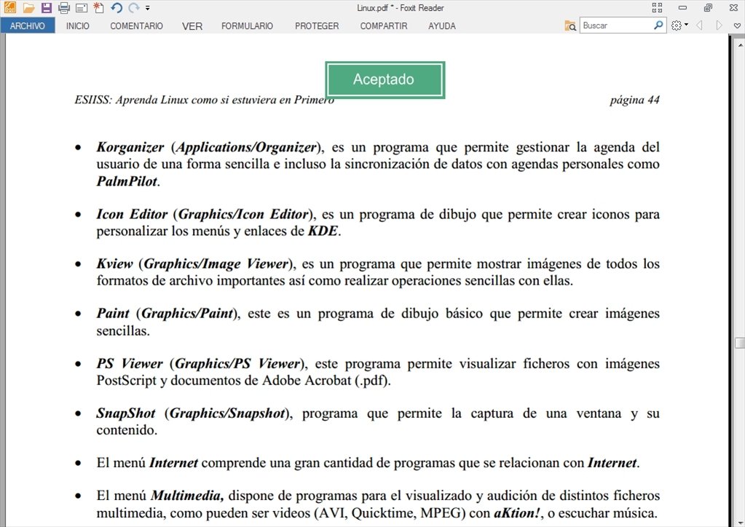Viewport: 745px width, 527px height.
Task: Open the ARCHIVO tab
Action: 27,25
